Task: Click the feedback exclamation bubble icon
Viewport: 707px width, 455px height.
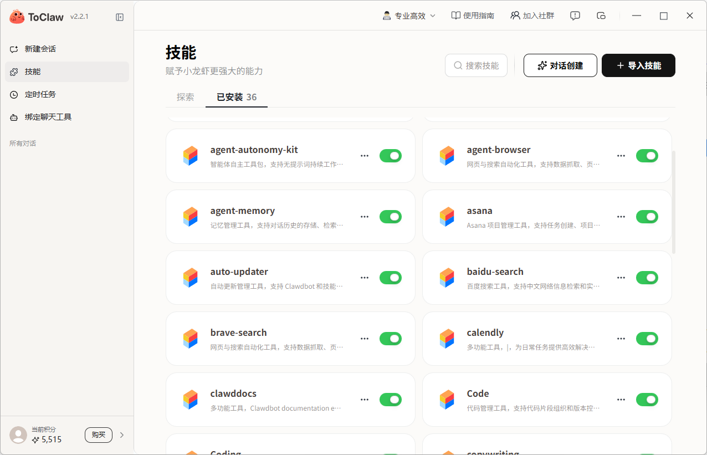Action: click(575, 16)
